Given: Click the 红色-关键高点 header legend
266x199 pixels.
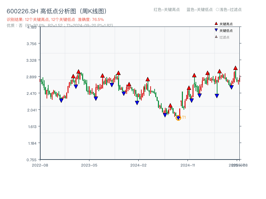Looking at the screenshot, I should tap(167, 10).
